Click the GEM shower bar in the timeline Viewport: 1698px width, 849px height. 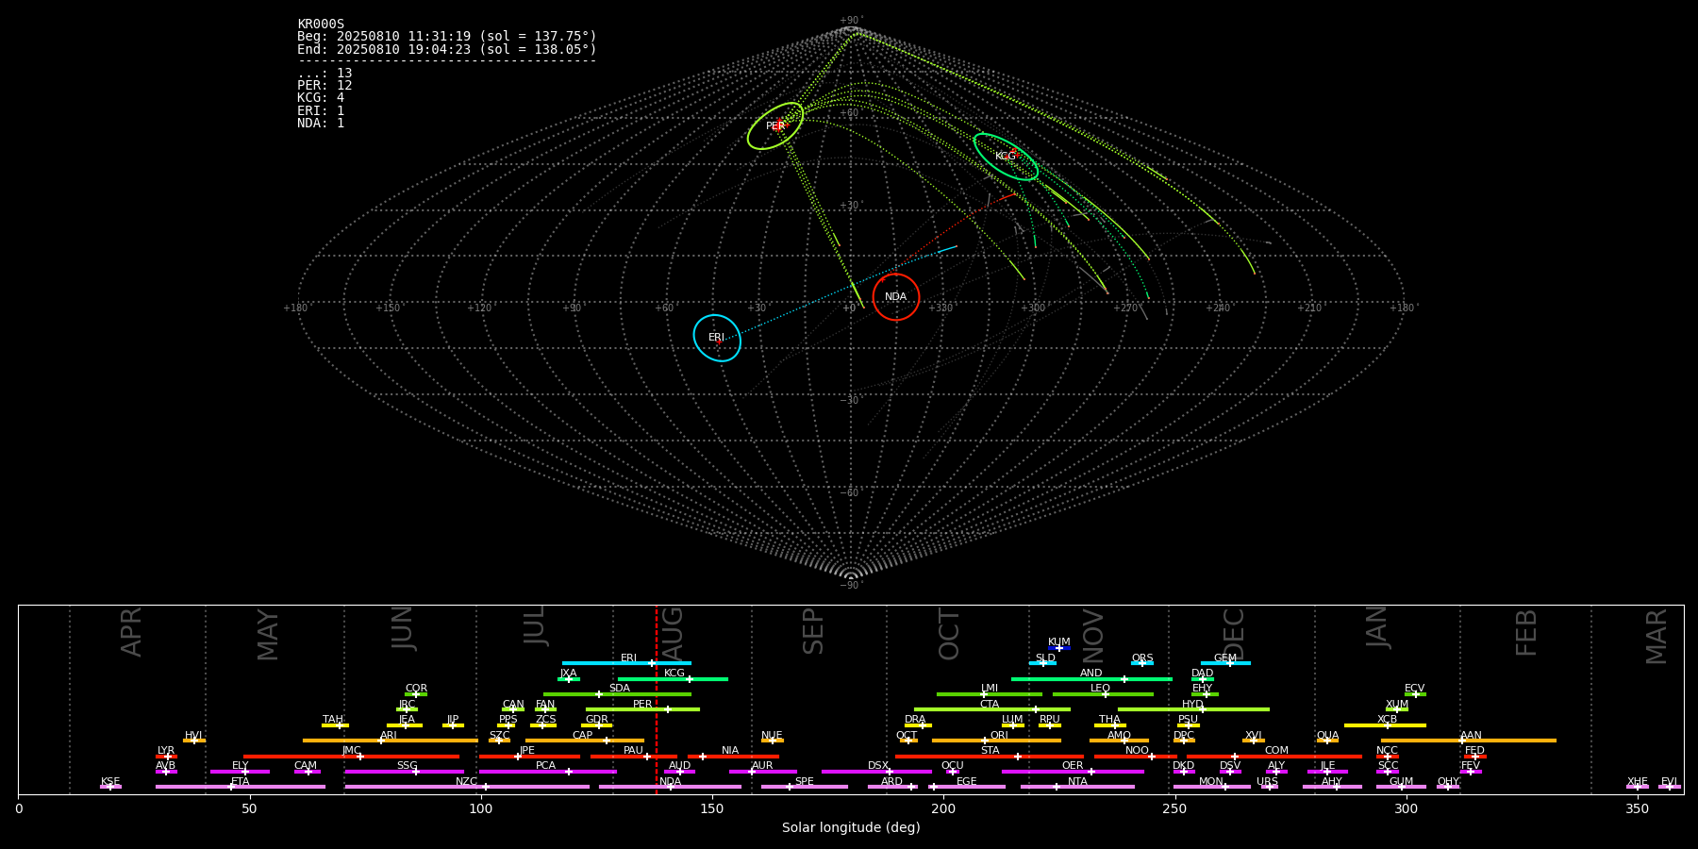[1225, 663]
